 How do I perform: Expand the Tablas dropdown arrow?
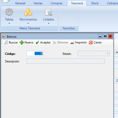pyautogui.click(x=9, y=23)
